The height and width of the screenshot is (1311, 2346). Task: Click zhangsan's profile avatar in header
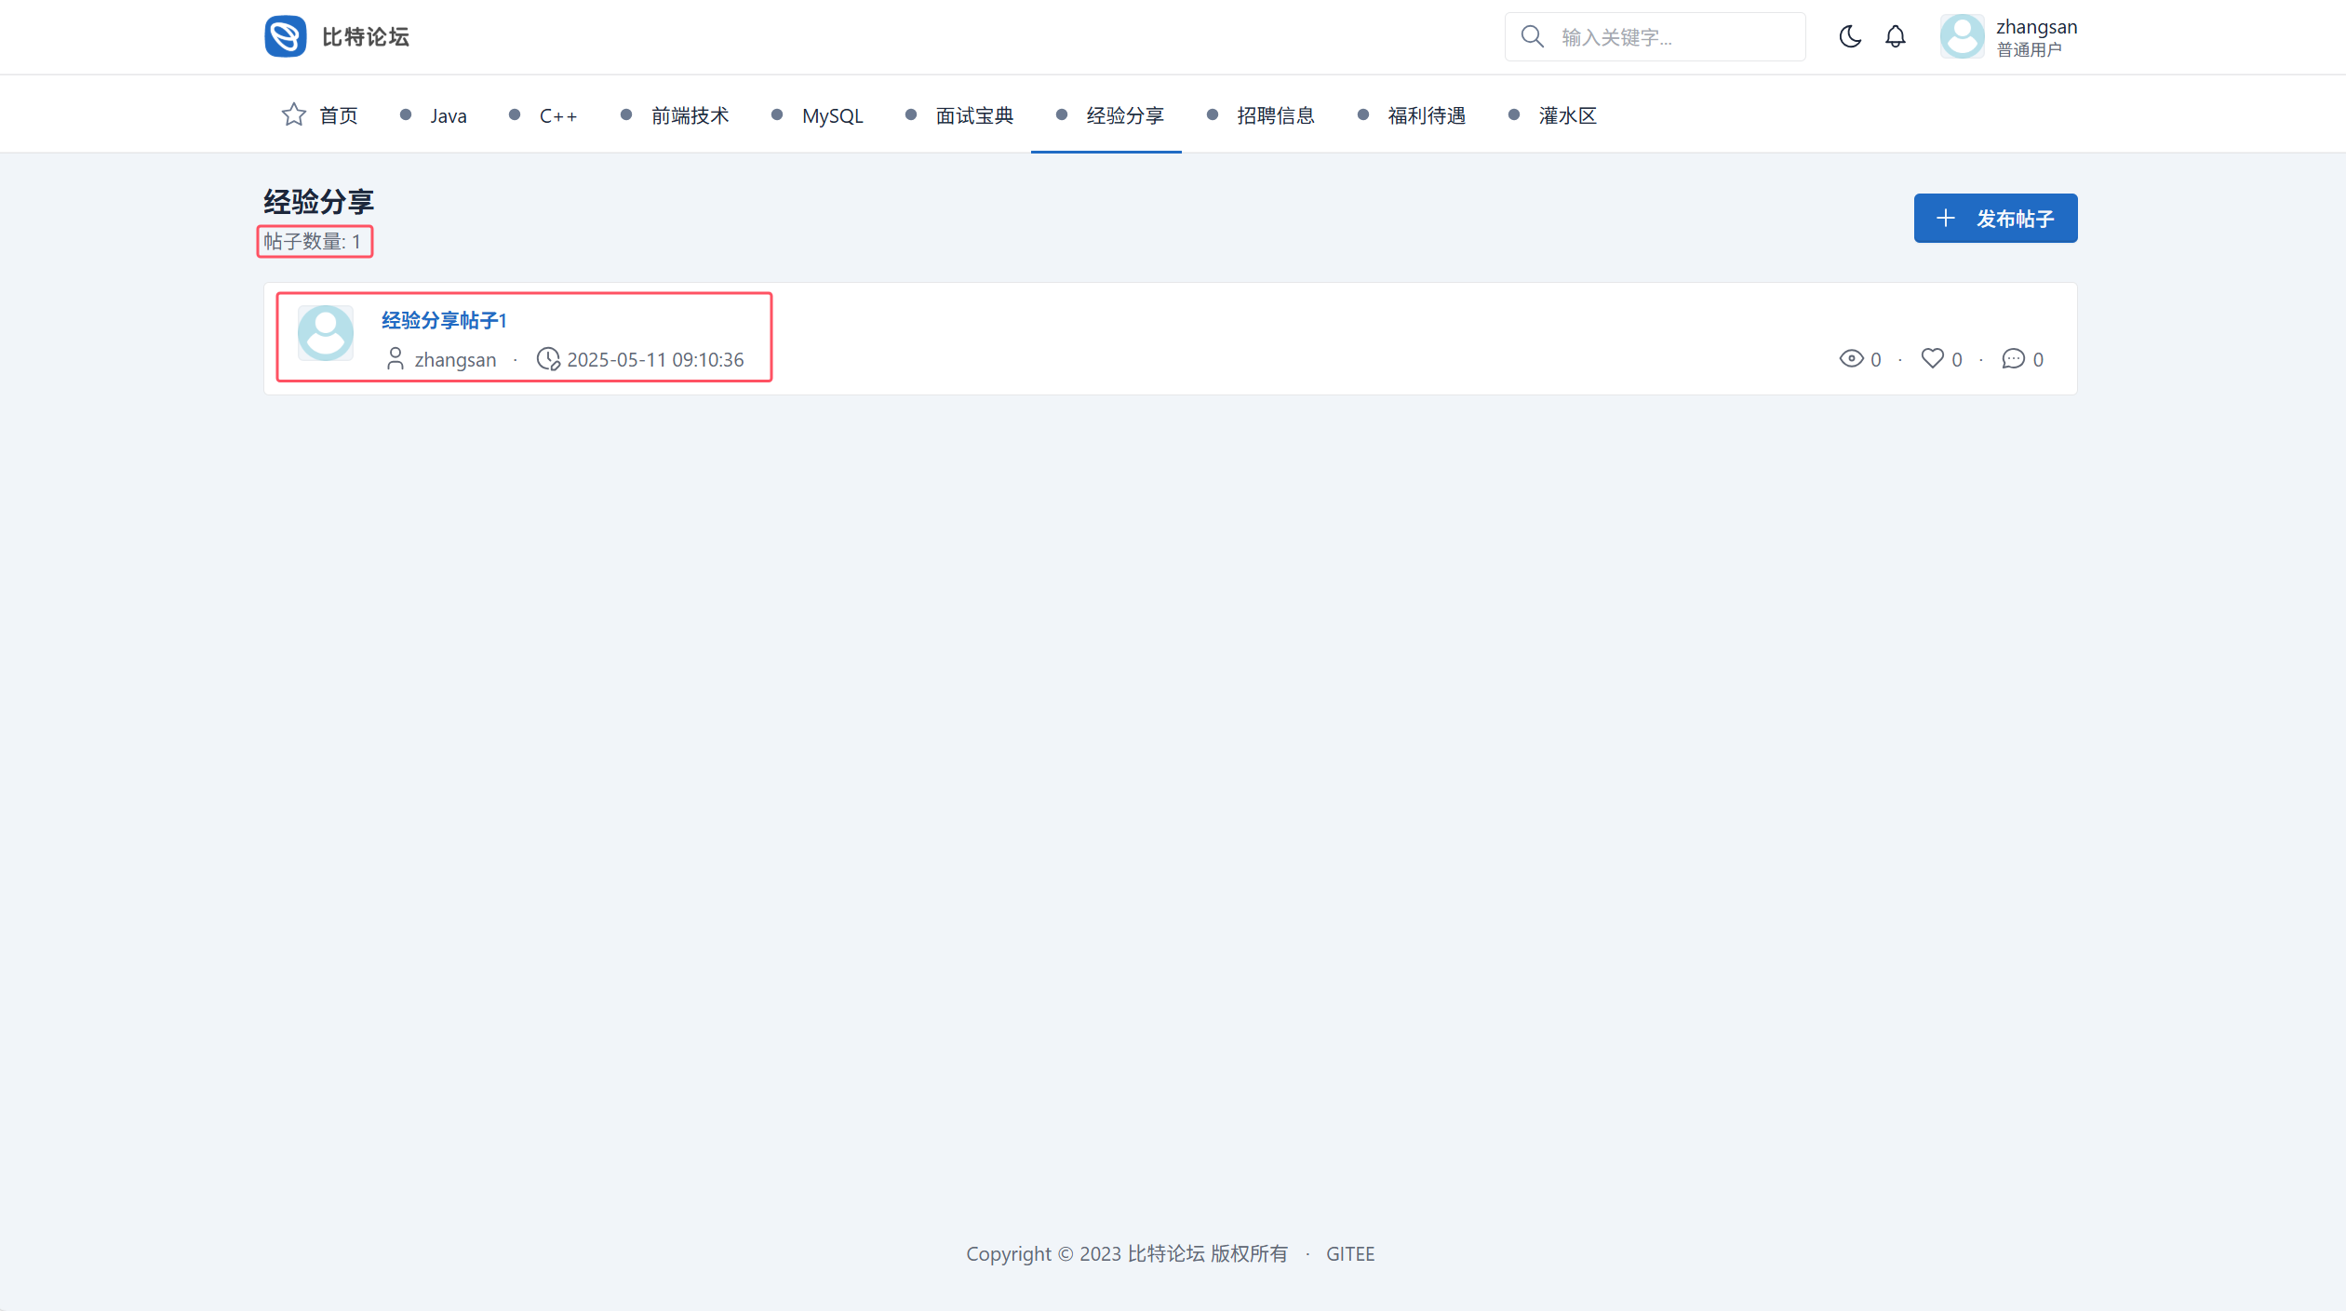coord(1962,36)
